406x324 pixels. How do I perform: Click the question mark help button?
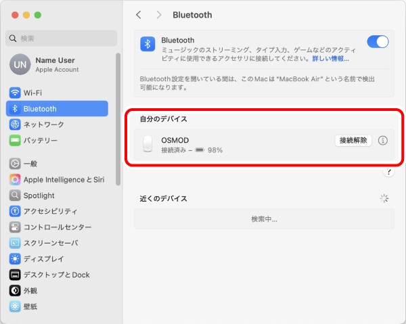tap(388, 172)
